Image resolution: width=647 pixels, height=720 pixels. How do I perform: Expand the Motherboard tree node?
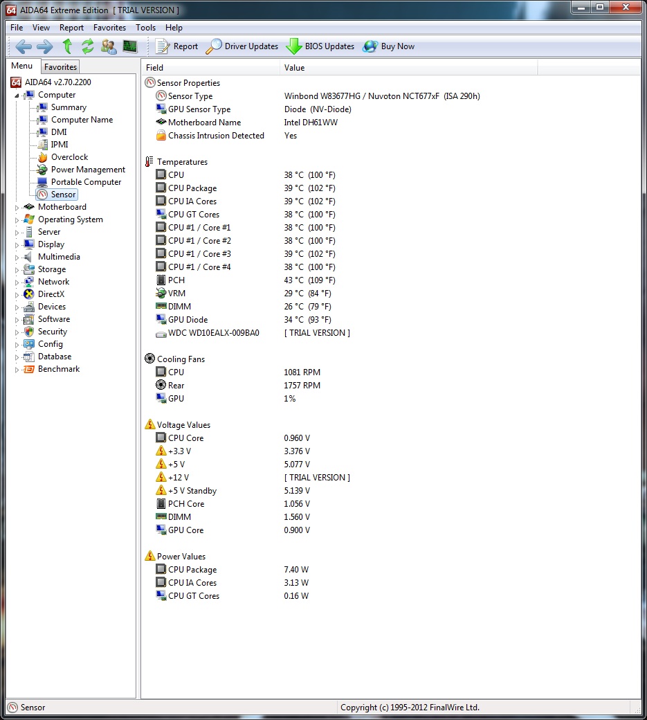18,207
